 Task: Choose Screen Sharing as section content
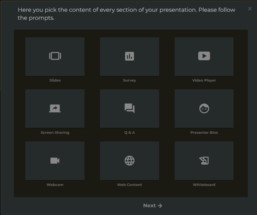click(x=55, y=108)
